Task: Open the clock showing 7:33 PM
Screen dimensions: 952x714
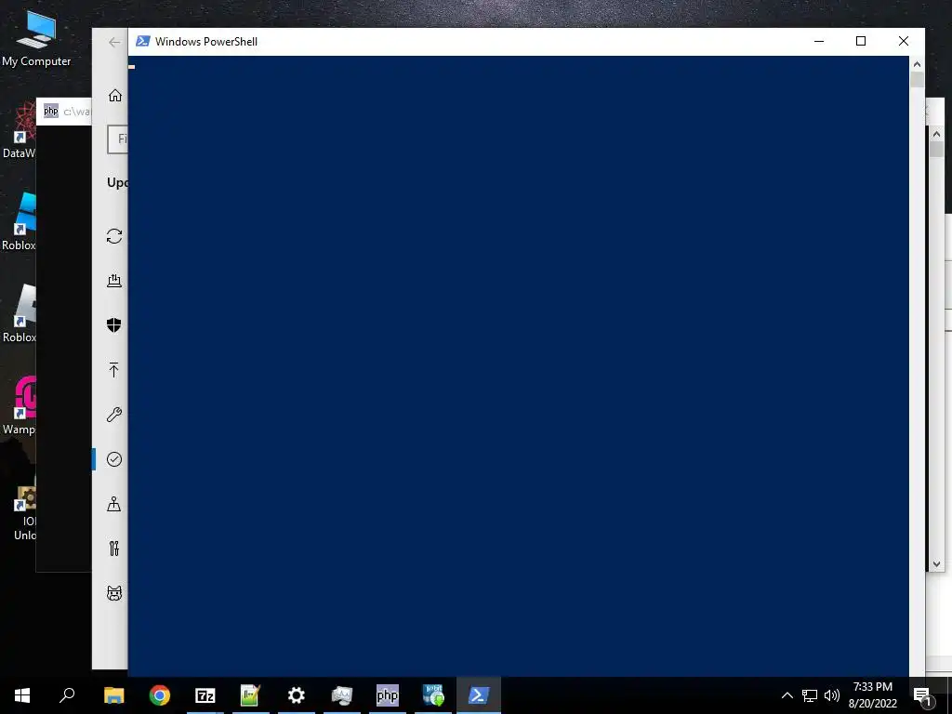Action: [x=872, y=695]
